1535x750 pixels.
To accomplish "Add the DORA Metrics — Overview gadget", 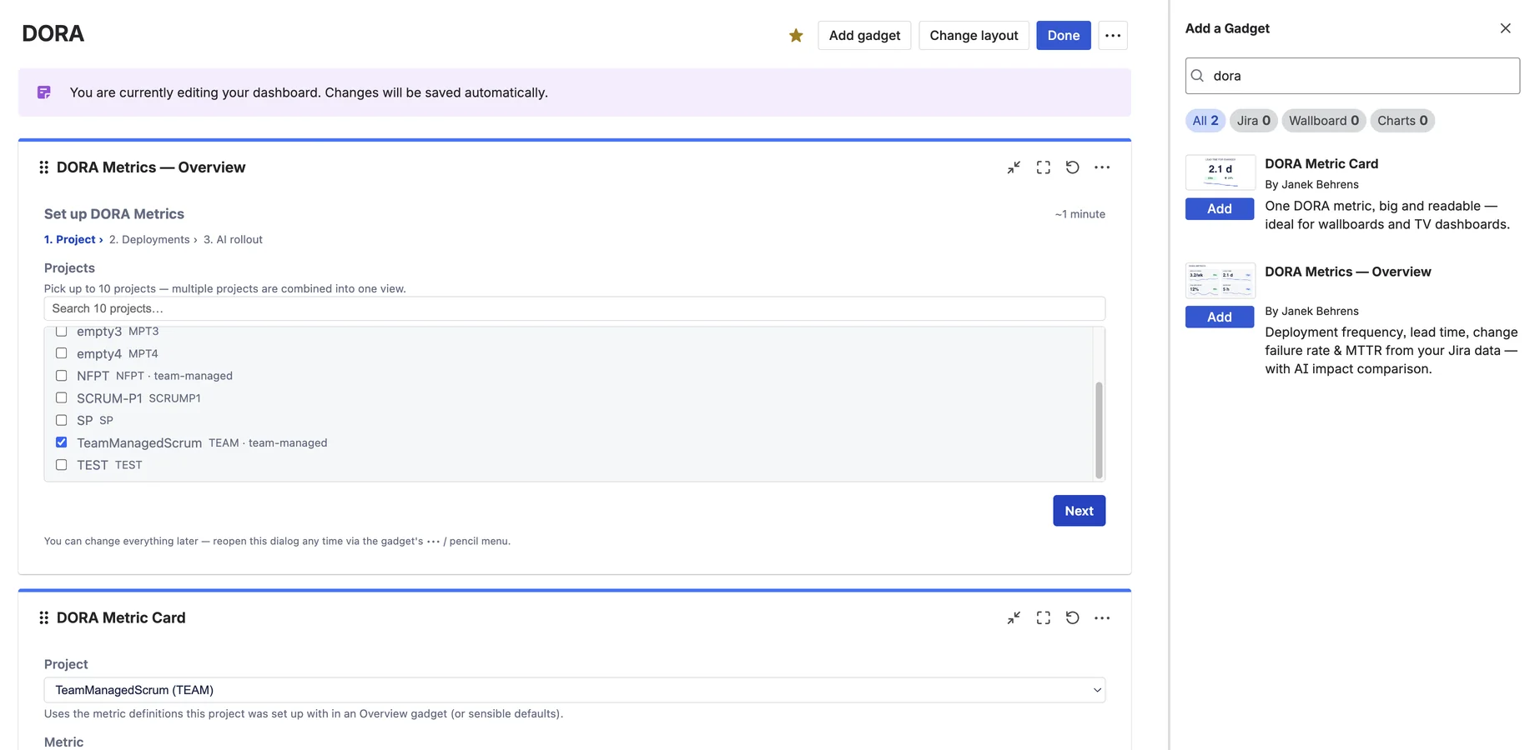I will (1220, 317).
